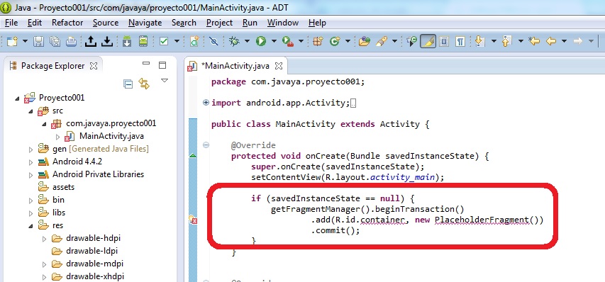Open the Debug dropdown arrow
Screen dimensions: 605x282
click(x=247, y=41)
